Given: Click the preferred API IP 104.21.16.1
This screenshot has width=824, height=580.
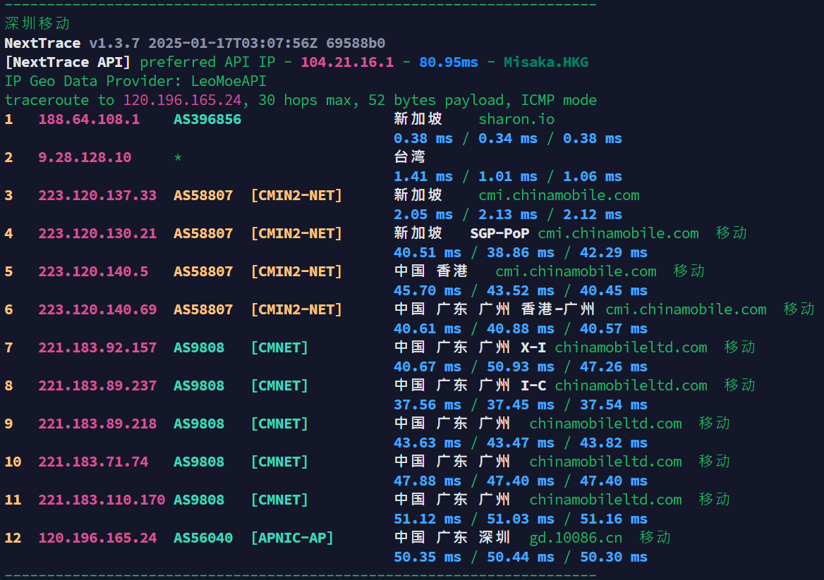Looking at the screenshot, I should (347, 62).
